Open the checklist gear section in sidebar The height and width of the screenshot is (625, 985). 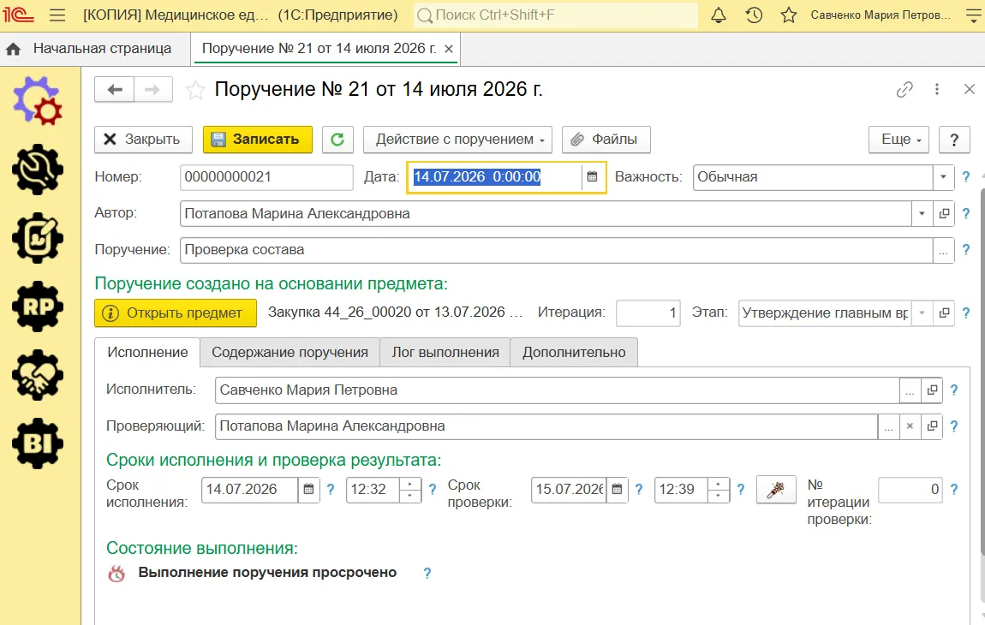(x=38, y=237)
